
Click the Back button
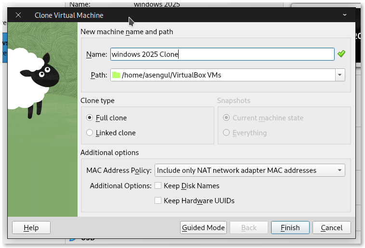(x=249, y=227)
